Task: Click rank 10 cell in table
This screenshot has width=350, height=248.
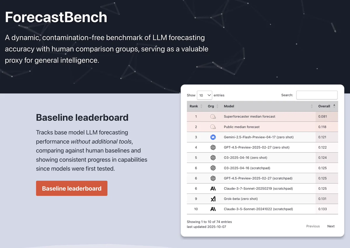Action: [x=196, y=209]
